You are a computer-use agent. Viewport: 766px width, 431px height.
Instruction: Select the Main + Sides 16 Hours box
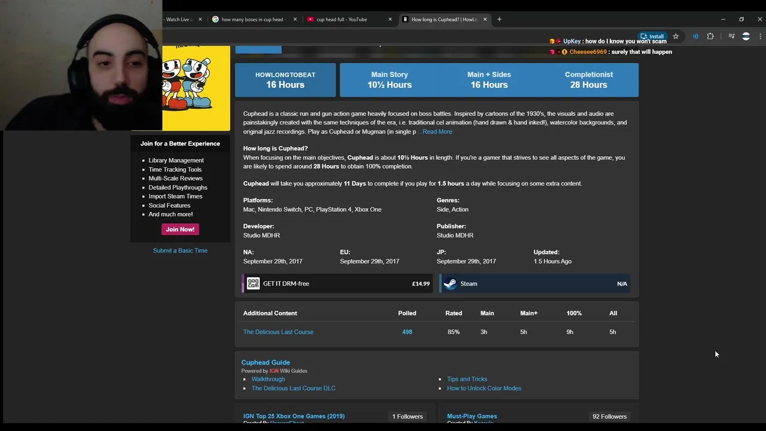pos(489,80)
